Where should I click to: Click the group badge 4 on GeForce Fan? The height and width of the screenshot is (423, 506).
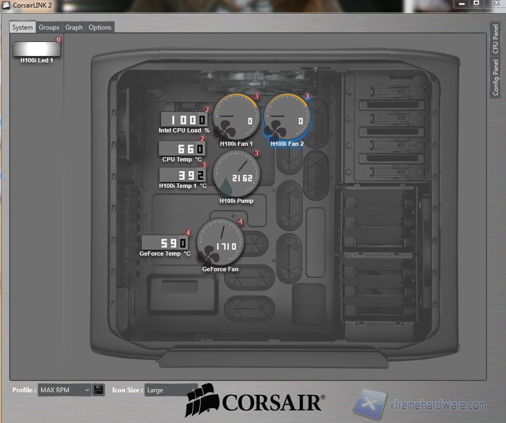click(x=240, y=222)
